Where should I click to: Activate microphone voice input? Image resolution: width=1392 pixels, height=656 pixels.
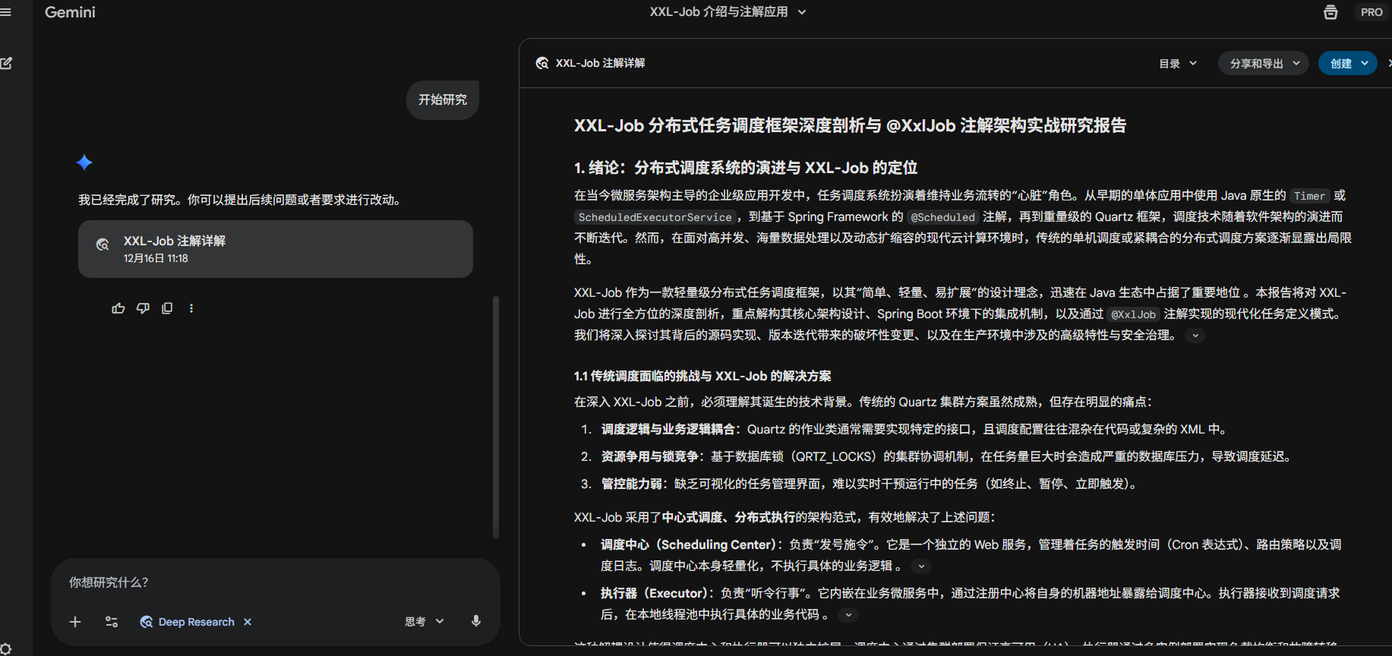pos(476,621)
